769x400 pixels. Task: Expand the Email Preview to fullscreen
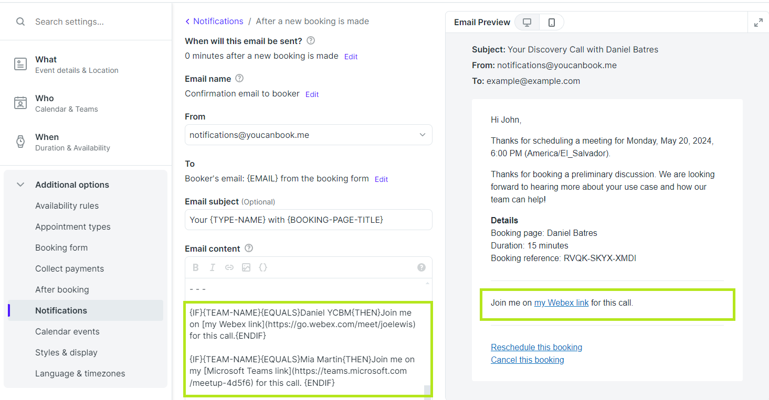tap(758, 22)
